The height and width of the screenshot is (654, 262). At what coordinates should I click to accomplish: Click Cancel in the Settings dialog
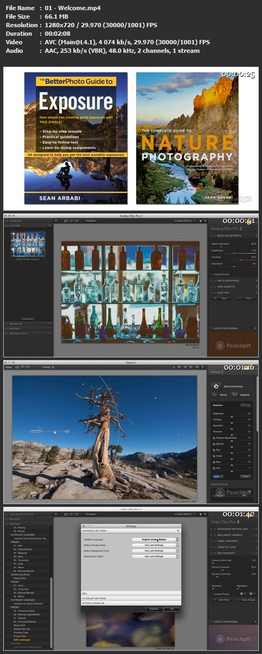(x=154, y=609)
